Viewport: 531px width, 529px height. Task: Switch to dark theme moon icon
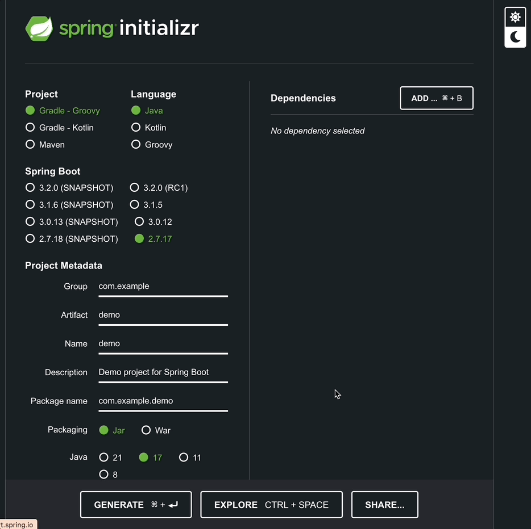pos(515,37)
